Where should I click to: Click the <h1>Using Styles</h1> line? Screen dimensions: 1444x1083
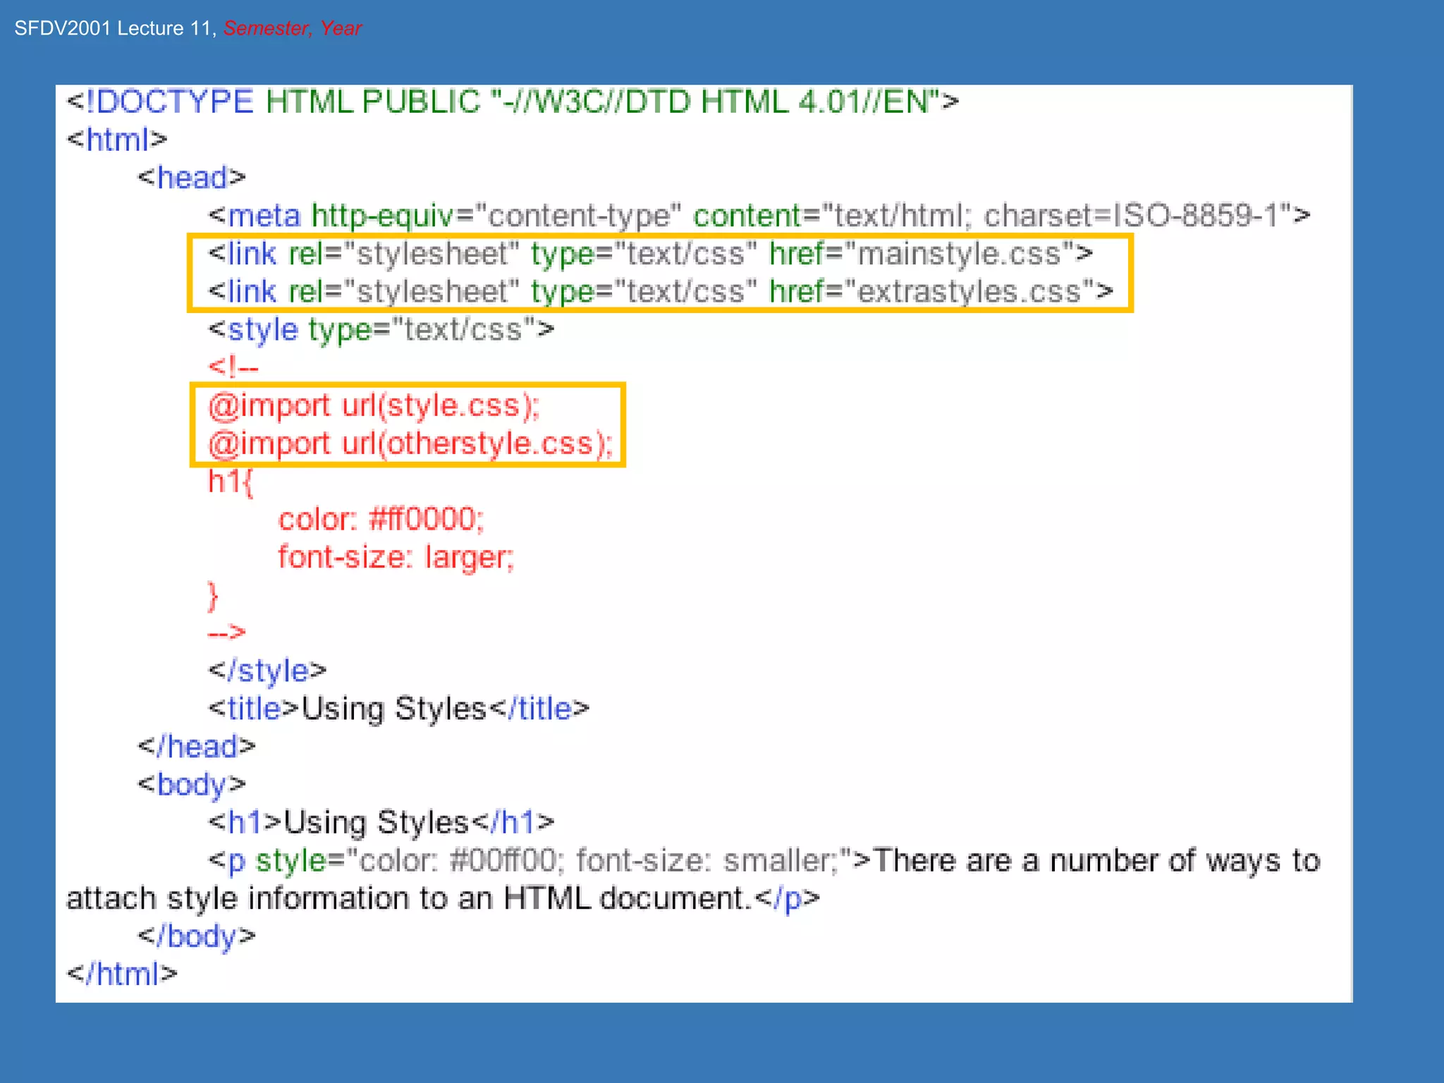point(381,823)
